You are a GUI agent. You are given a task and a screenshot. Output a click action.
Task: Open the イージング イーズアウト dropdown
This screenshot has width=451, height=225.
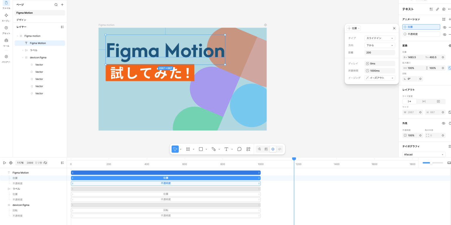click(x=380, y=78)
